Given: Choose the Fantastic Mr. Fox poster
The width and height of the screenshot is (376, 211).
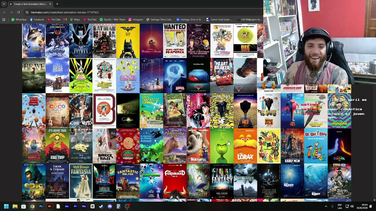Looking at the screenshot, I should tap(128, 181).
